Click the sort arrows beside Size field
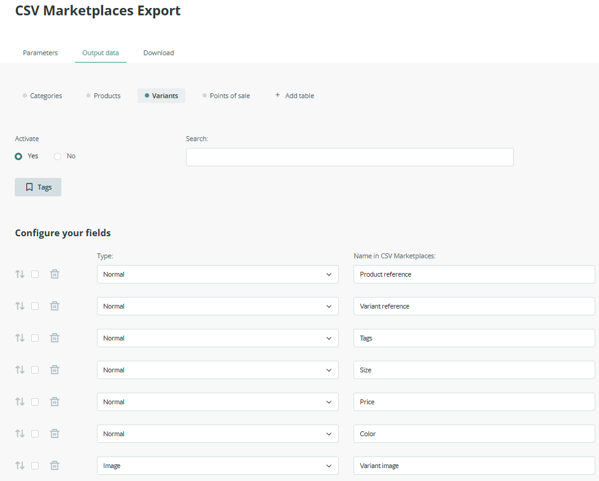The height and width of the screenshot is (481, 599). point(20,370)
